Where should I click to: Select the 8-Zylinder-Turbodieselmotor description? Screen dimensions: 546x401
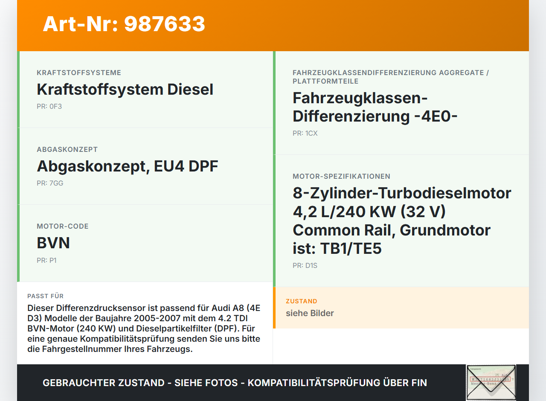[401, 221]
